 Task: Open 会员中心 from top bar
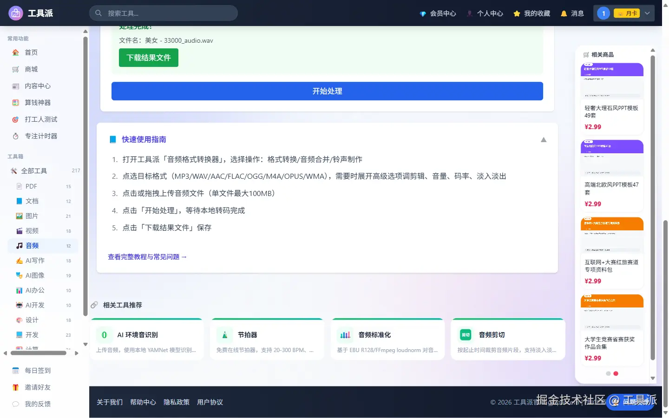(438, 13)
